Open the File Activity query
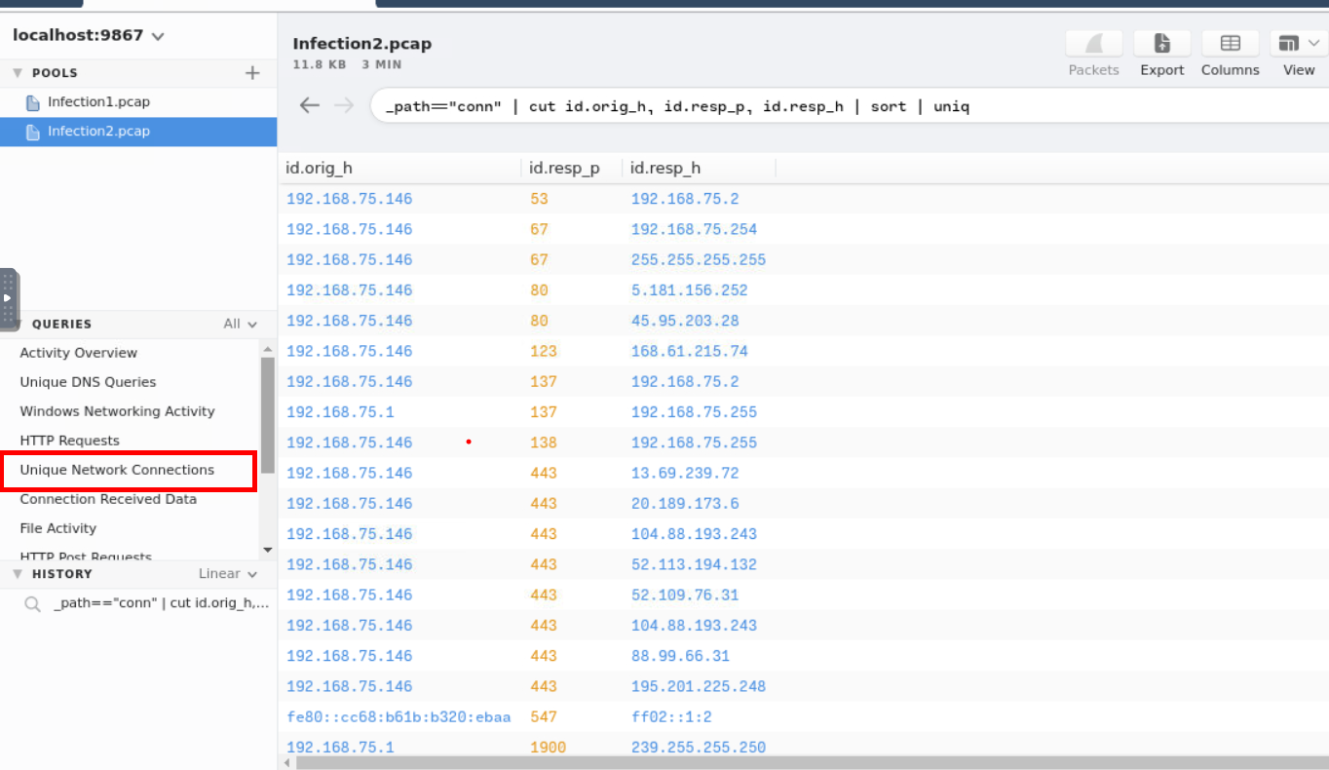1329x770 pixels. [x=58, y=528]
